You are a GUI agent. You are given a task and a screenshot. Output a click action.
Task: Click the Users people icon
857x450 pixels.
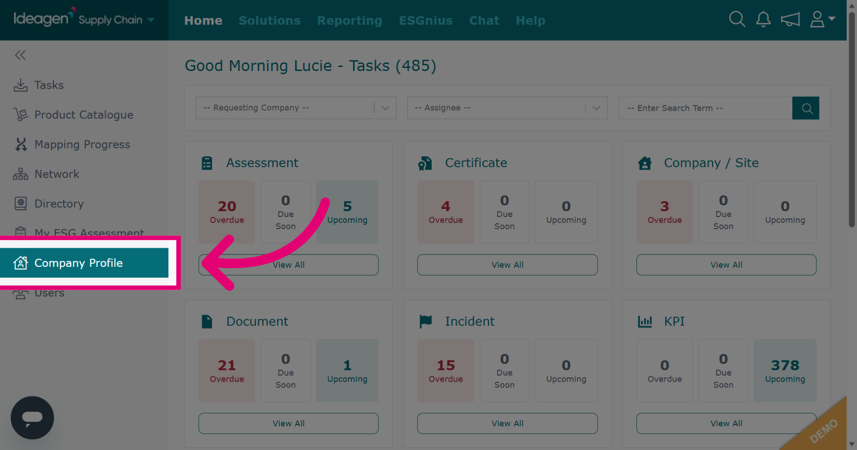[x=21, y=294]
